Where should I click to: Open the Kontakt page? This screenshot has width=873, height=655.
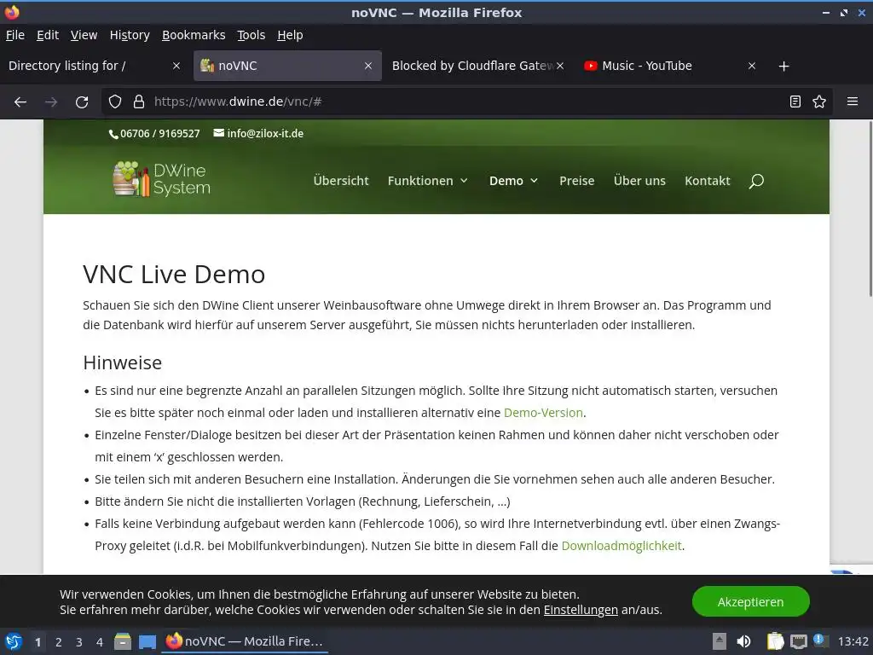(x=707, y=181)
